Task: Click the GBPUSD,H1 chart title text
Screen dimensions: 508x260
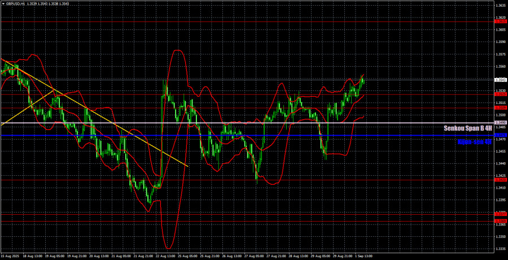Action: 15,3
